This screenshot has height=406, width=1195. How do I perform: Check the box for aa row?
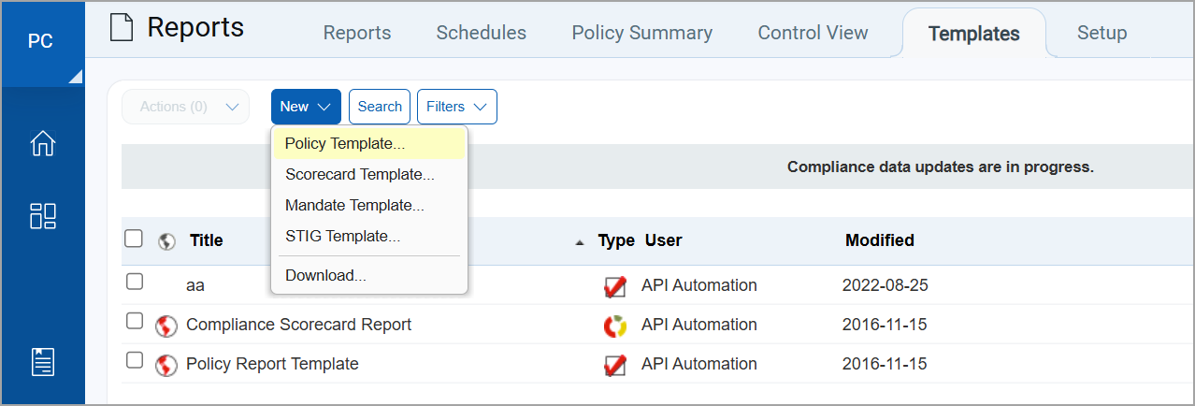click(x=135, y=281)
